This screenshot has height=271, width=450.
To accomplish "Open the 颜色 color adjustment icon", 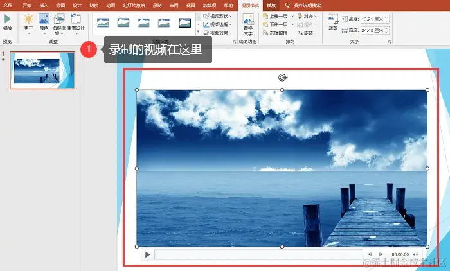I will click(x=44, y=19).
